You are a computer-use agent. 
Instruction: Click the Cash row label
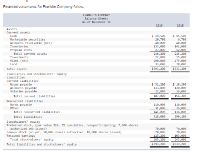[x=14, y=36]
